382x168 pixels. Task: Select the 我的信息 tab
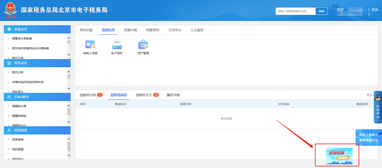point(108,30)
